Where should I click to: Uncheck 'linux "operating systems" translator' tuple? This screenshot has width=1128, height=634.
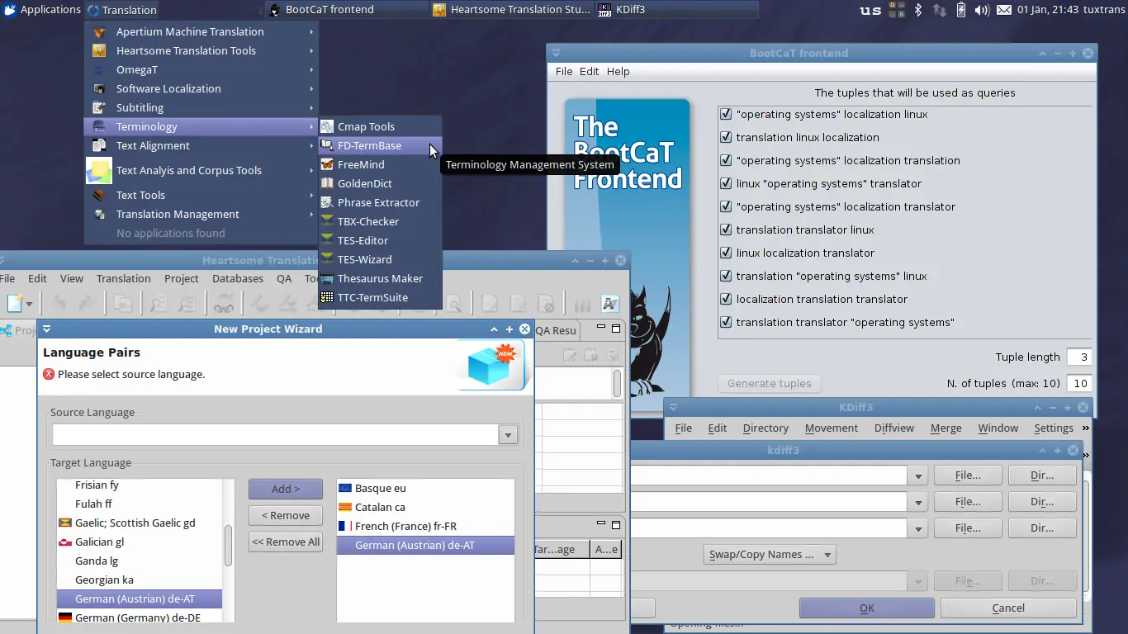pyautogui.click(x=726, y=183)
